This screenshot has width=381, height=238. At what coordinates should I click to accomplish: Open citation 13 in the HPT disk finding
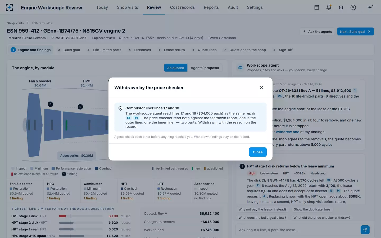[x=331, y=191]
